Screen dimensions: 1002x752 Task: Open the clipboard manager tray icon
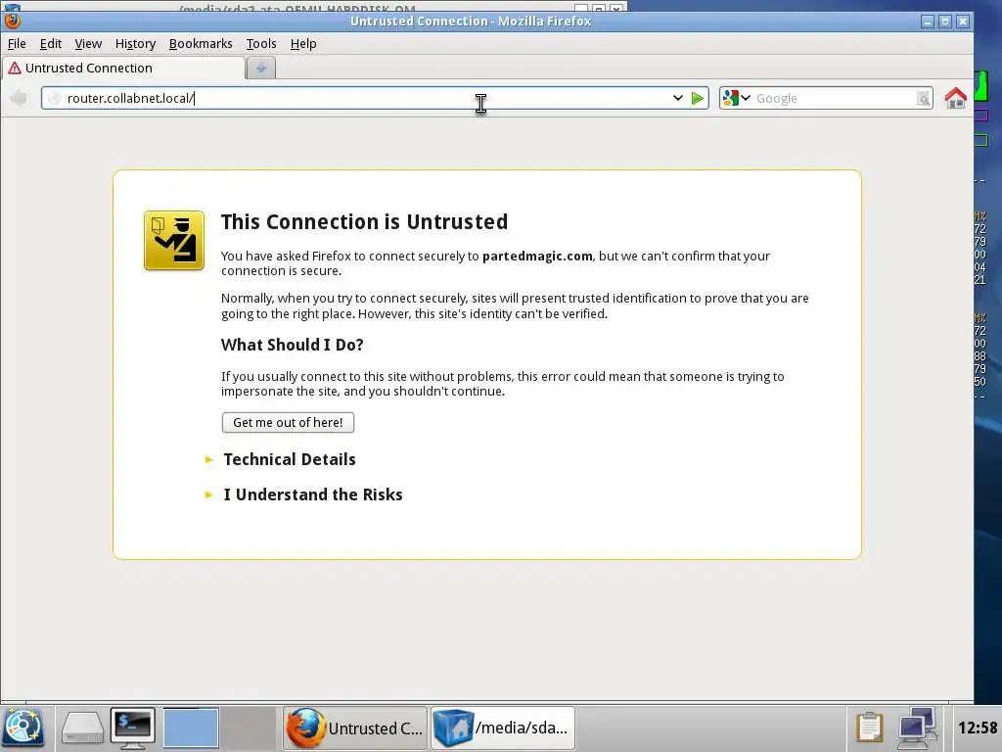869,728
